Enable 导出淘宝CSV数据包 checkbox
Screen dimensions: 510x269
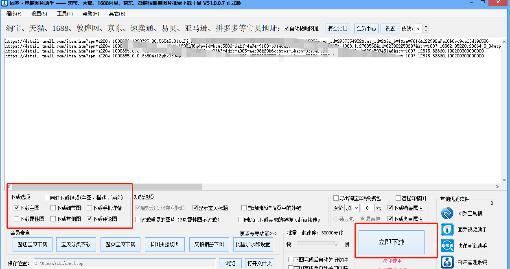[x=336, y=198]
